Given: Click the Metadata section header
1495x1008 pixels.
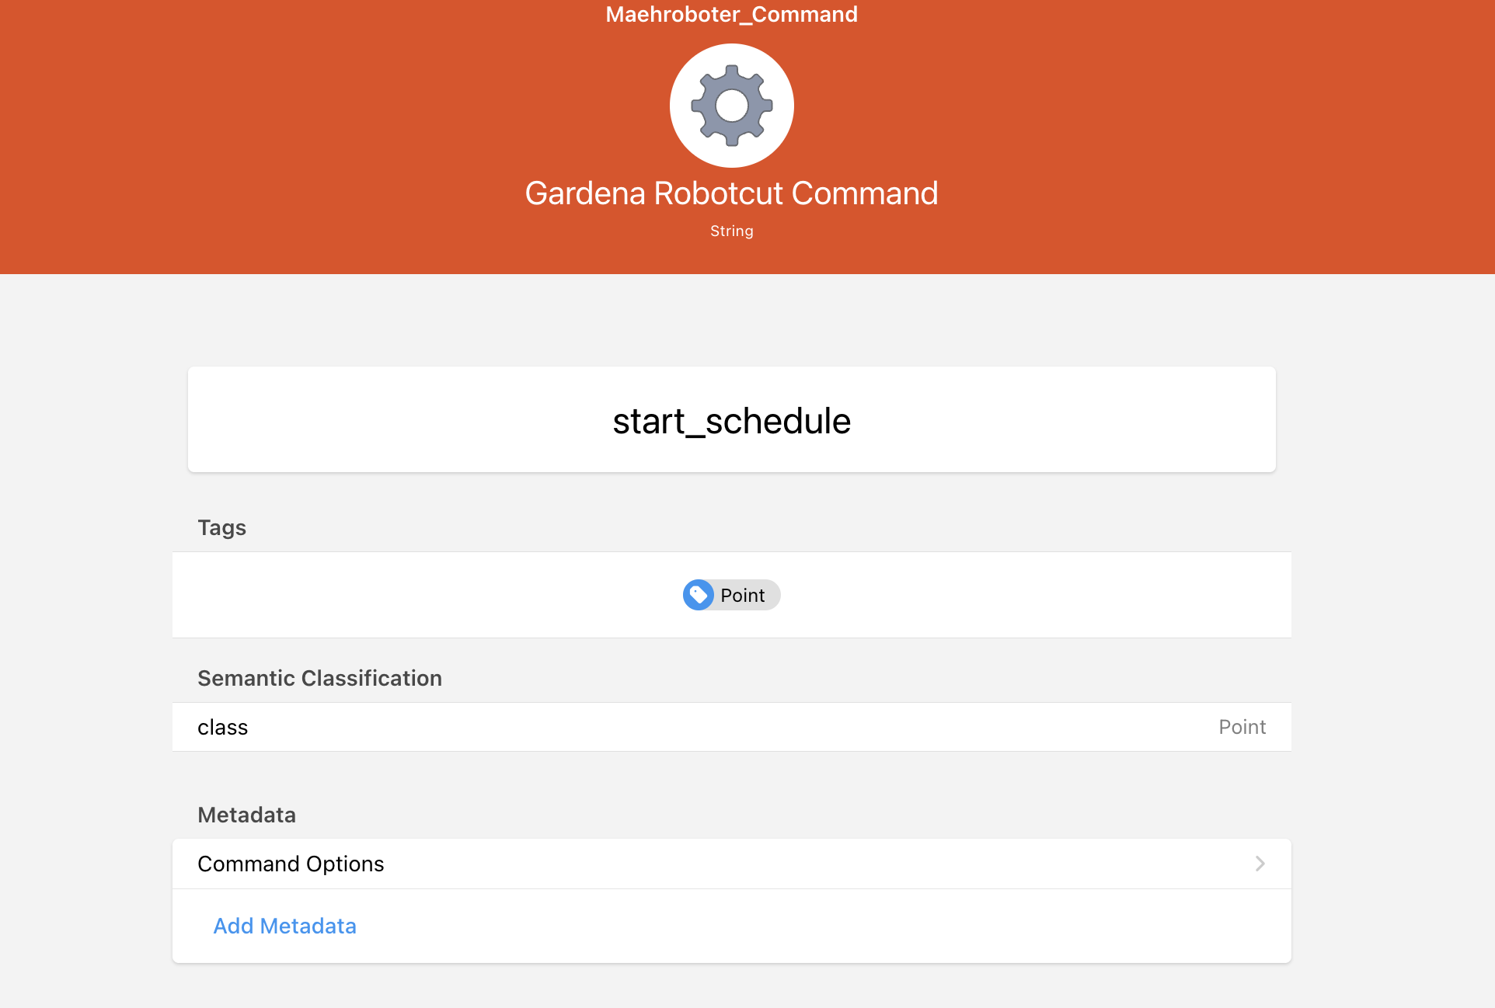Looking at the screenshot, I should [x=246, y=815].
